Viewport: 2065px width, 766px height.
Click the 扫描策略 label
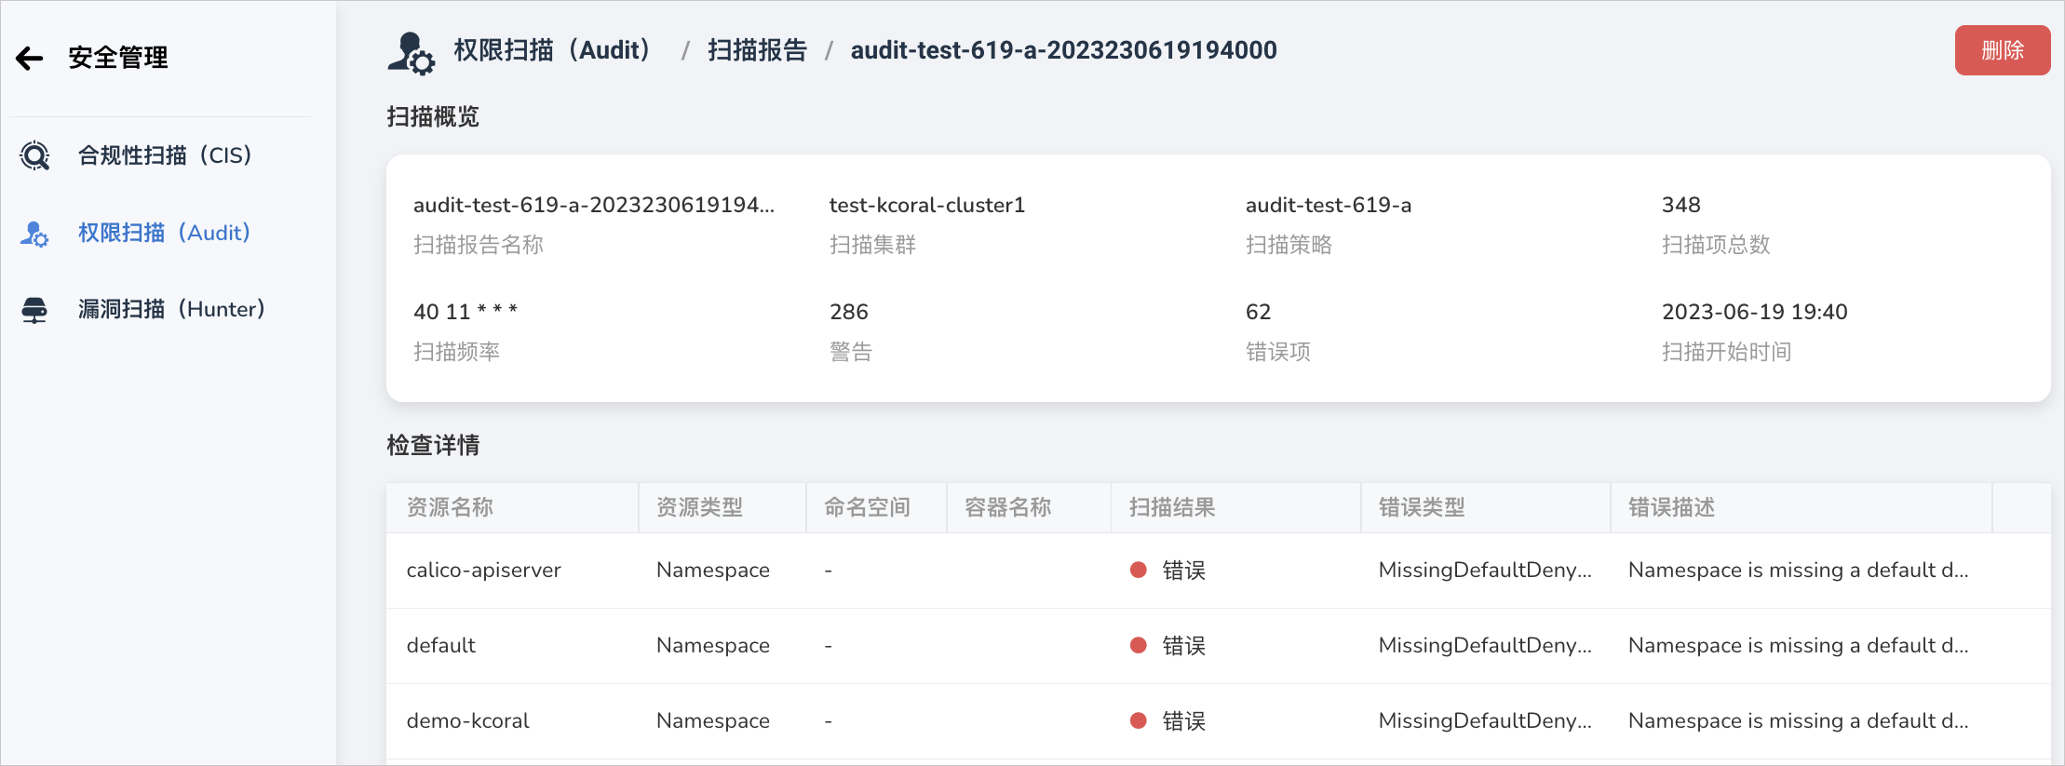tap(1289, 245)
